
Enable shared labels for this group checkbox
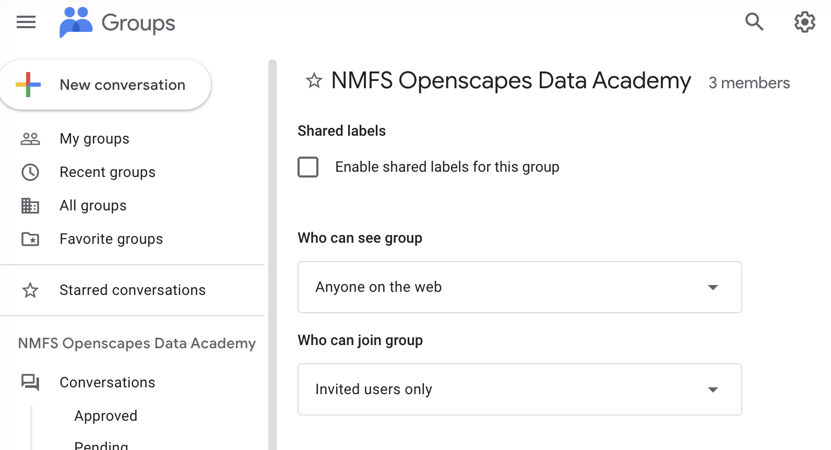(x=308, y=167)
